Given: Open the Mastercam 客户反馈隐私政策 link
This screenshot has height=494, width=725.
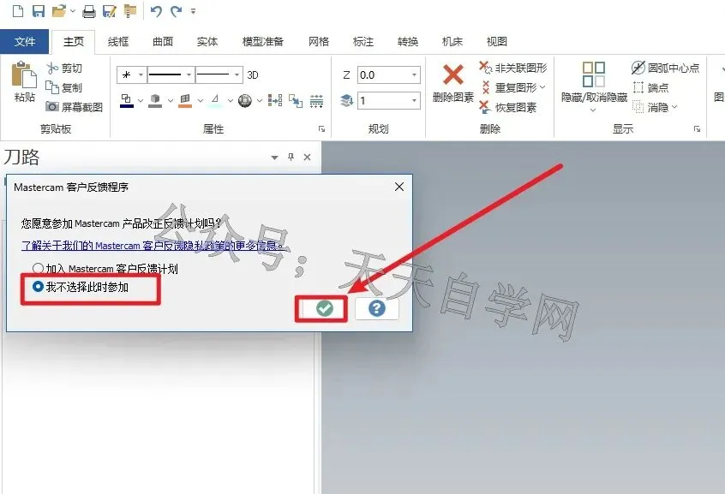Looking at the screenshot, I should click(x=153, y=246).
